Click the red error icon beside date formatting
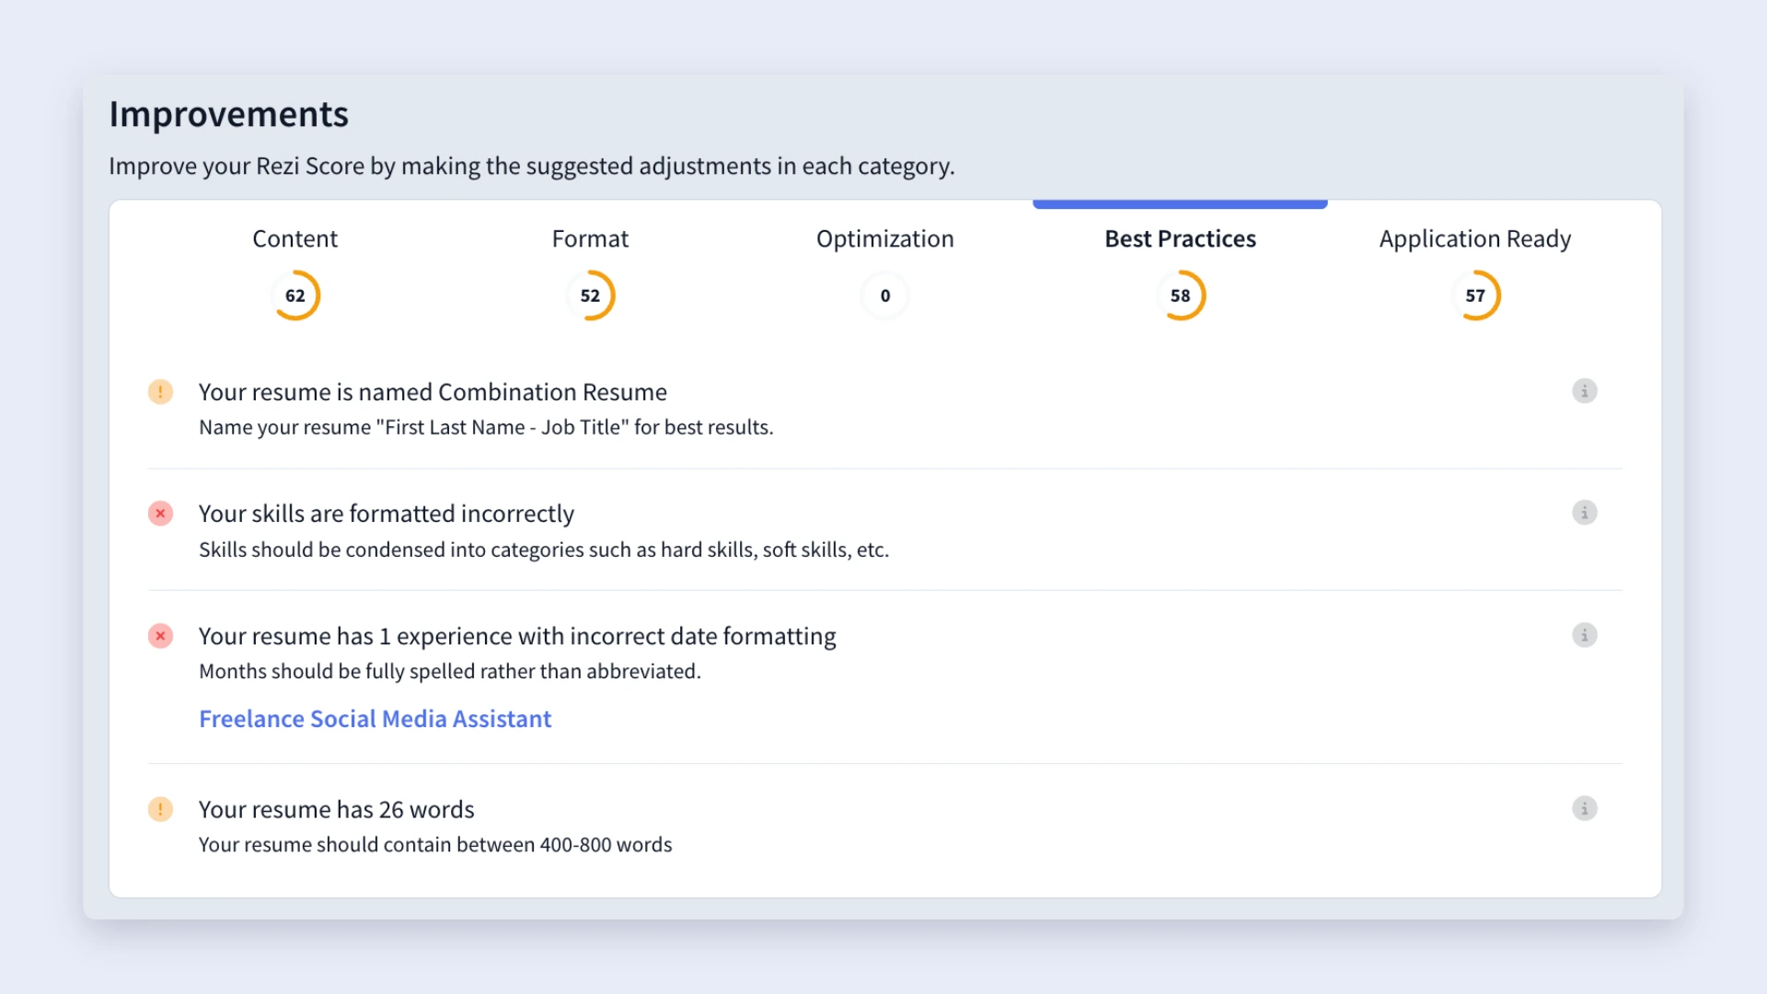 [160, 636]
